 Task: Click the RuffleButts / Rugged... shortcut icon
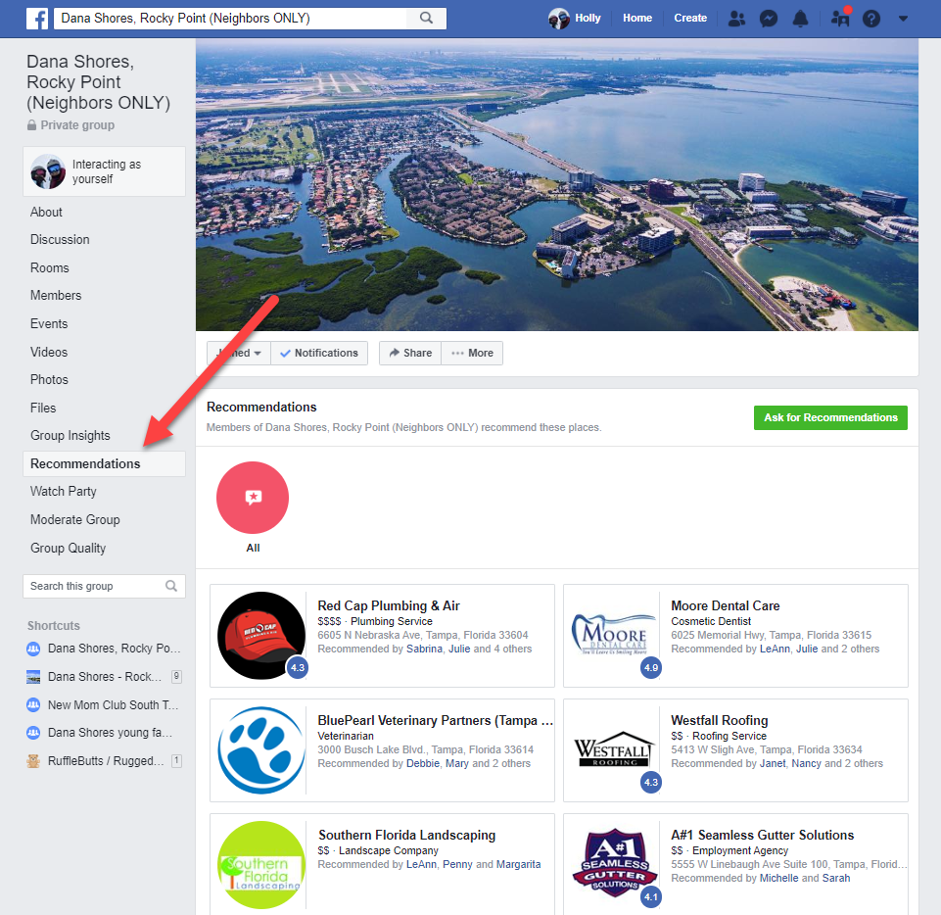pos(33,760)
